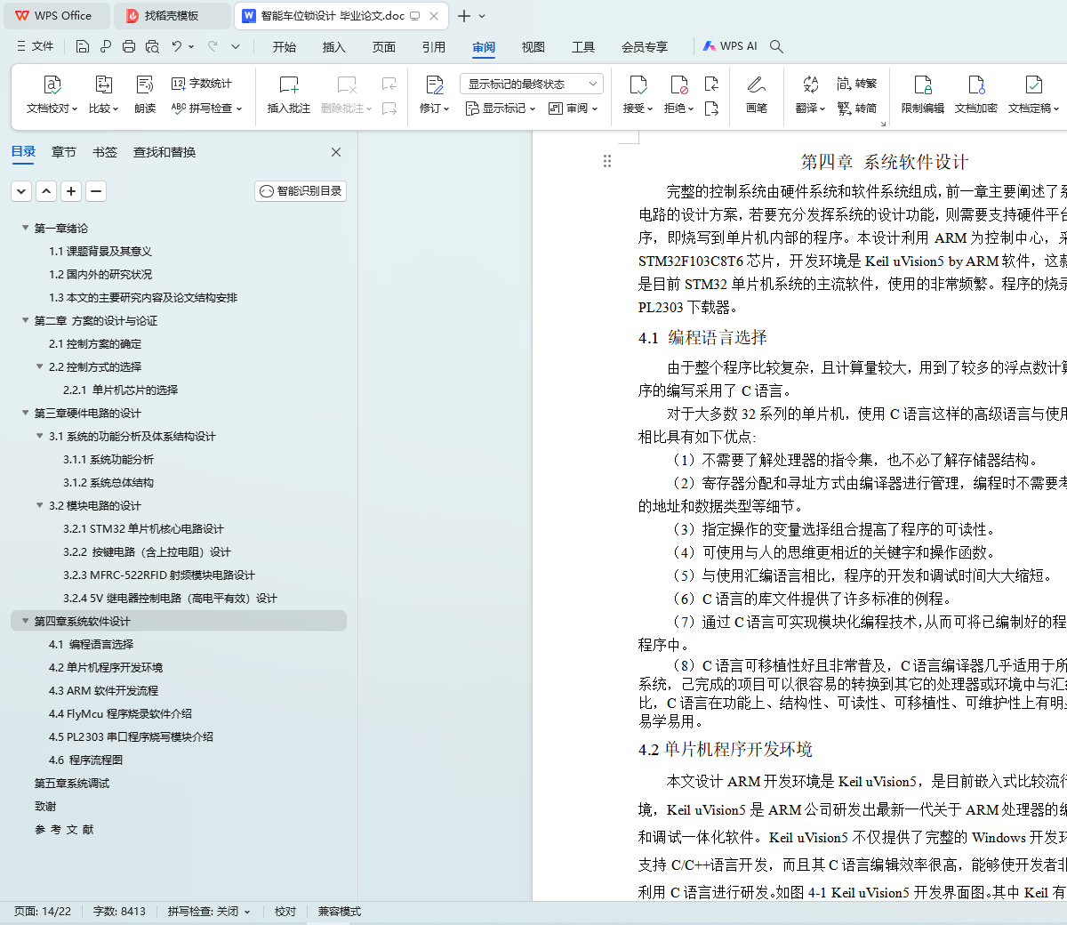Open the 拼写检查 dropdown arrow
1067x925 pixels.
click(x=239, y=109)
